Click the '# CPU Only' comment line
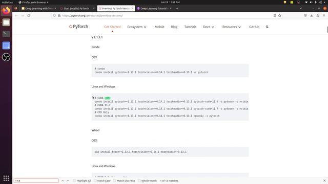Screen dimensions: 328x184 [102, 112]
